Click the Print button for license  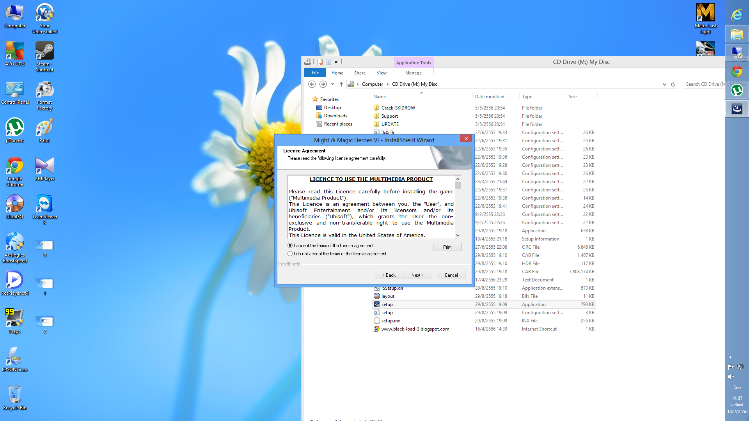click(x=447, y=247)
